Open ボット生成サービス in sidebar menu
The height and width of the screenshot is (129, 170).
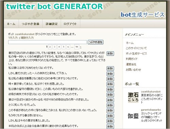[x=136, y=54]
